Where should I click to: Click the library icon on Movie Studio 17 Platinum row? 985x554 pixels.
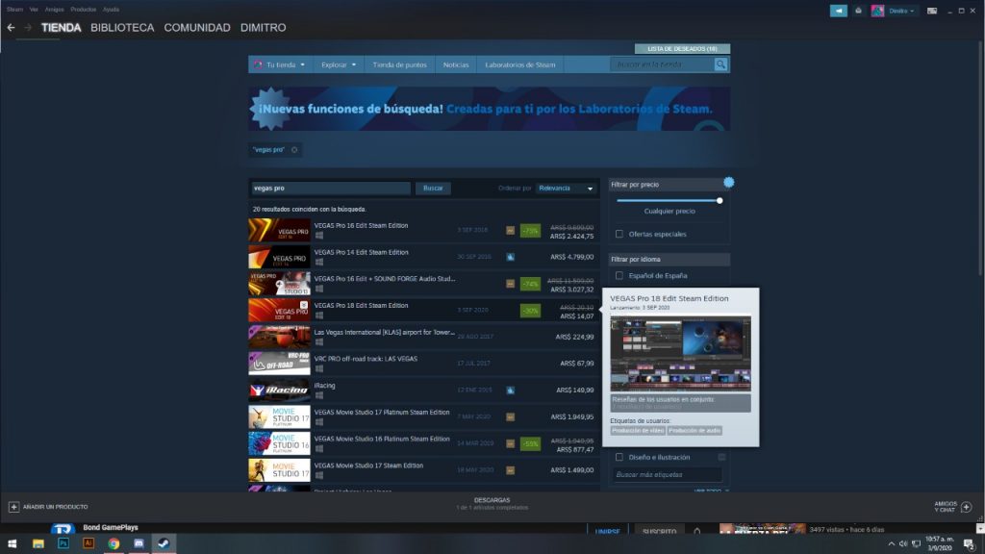pos(510,416)
